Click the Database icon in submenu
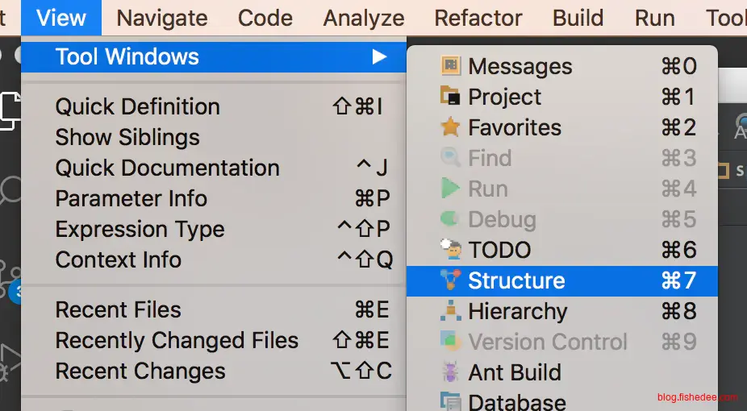The width and height of the screenshot is (747, 411). click(x=450, y=401)
